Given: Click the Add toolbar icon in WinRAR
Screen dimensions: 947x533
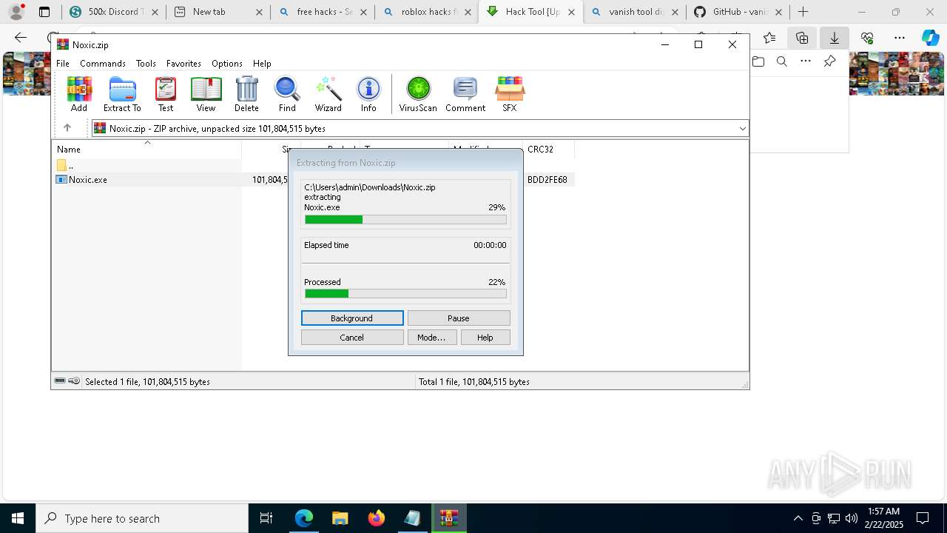Looking at the screenshot, I should click(79, 94).
